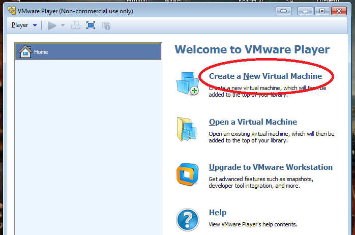Click the new virtual machine plus icon
Screen dimensions: 355x235
click(188, 83)
